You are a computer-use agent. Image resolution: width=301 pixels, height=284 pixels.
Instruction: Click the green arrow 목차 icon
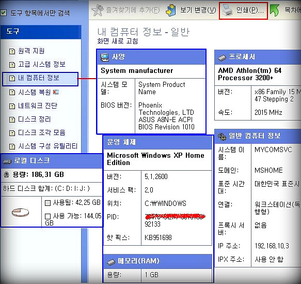click(275, 10)
